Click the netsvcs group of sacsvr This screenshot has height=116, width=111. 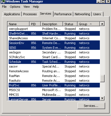coord(84,66)
